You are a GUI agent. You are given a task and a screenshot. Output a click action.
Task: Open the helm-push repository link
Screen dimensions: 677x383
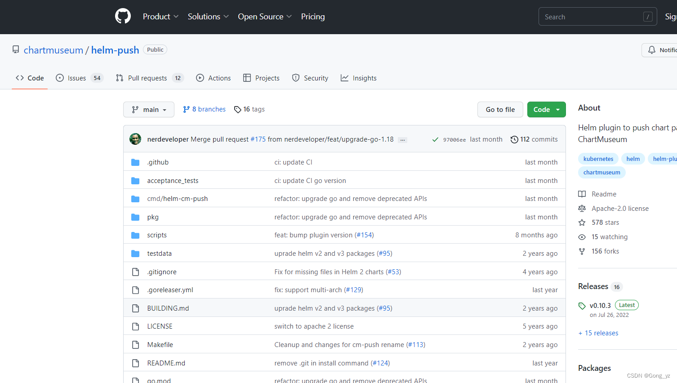pos(115,50)
